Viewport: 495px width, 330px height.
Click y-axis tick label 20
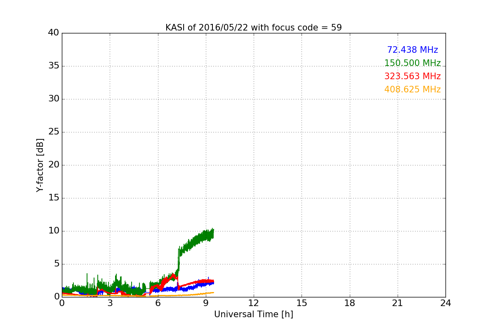tap(54, 165)
